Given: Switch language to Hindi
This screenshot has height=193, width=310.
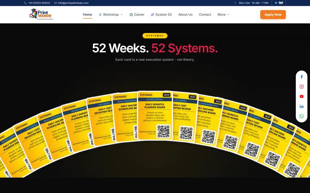Looking at the screenshot, I should [279, 3].
